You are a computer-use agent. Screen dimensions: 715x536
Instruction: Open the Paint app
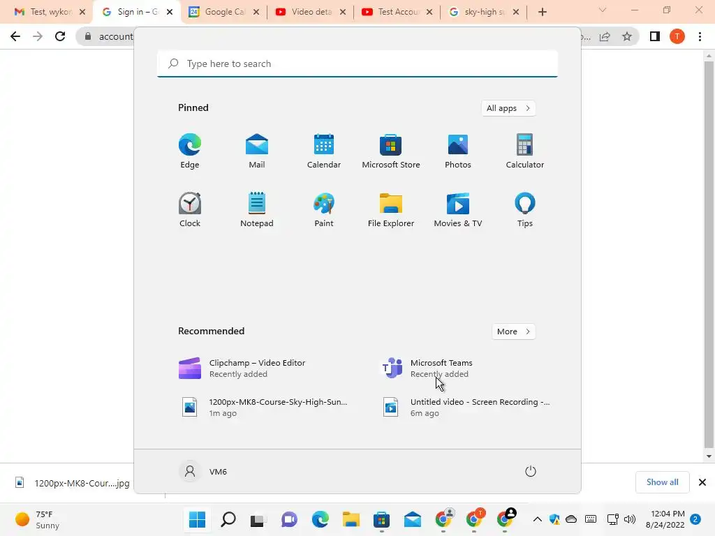pyautogui.click(x=324, y=209)
